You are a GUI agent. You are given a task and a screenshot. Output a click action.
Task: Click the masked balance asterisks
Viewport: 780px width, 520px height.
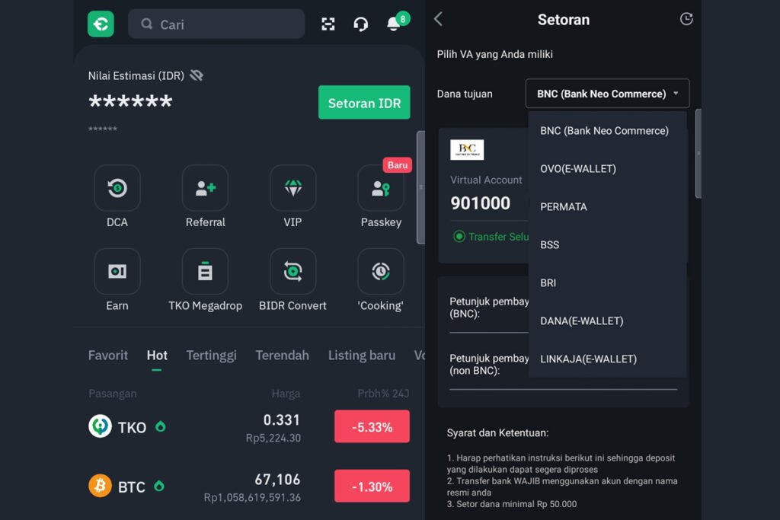point(130,101)
